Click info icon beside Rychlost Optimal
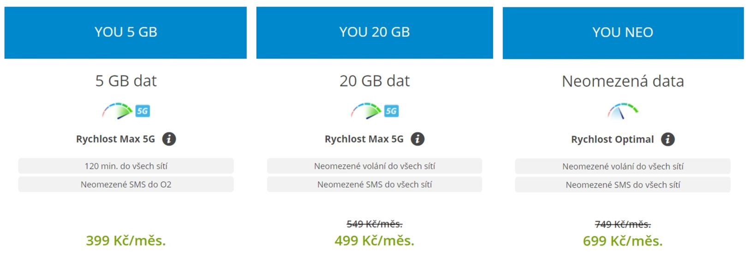The height and width of the screenshot is (265, 751). (668, 139)
